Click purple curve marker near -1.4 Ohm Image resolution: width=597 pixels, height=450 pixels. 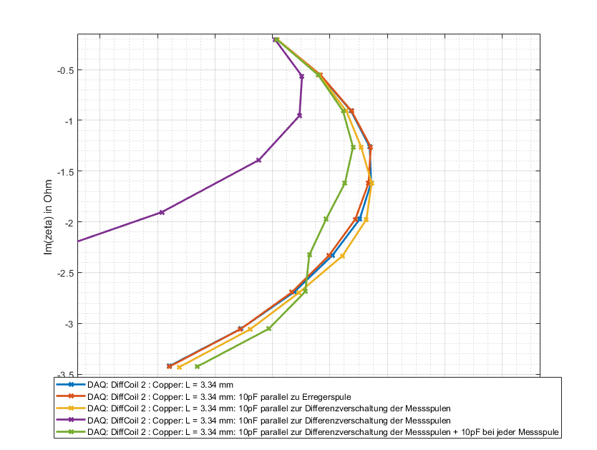[x=258, y=160]
